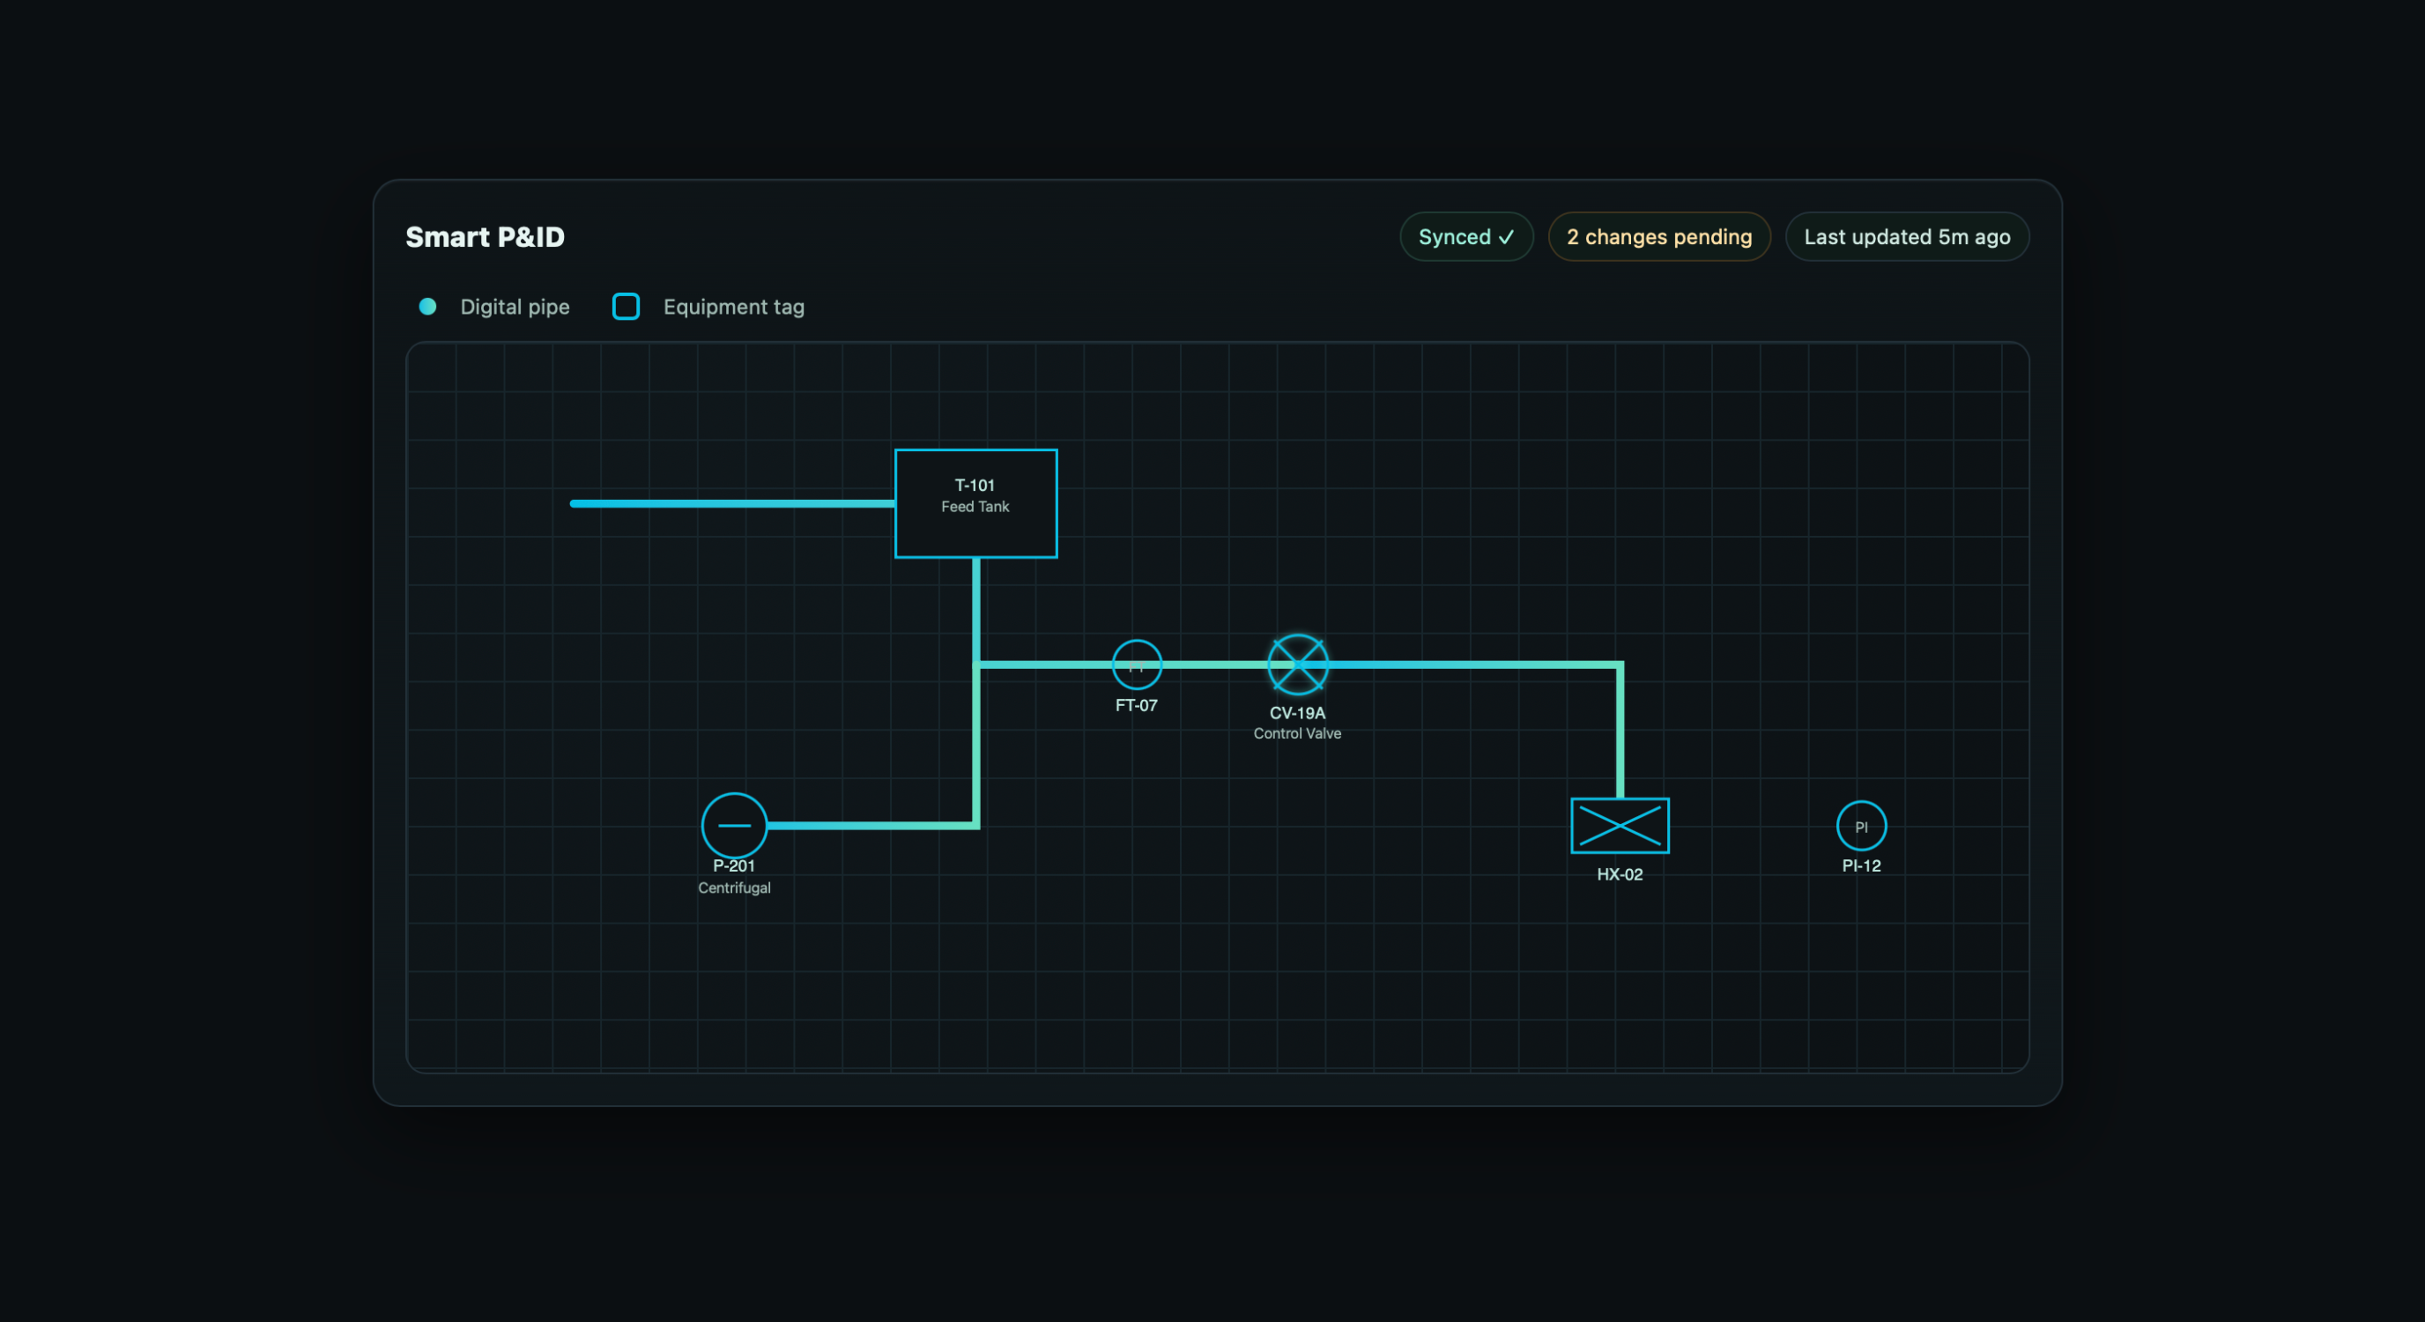Click the Digital pipe legend label
The height and width of the screenshot is (1322, 2425).
click(515, 307)
